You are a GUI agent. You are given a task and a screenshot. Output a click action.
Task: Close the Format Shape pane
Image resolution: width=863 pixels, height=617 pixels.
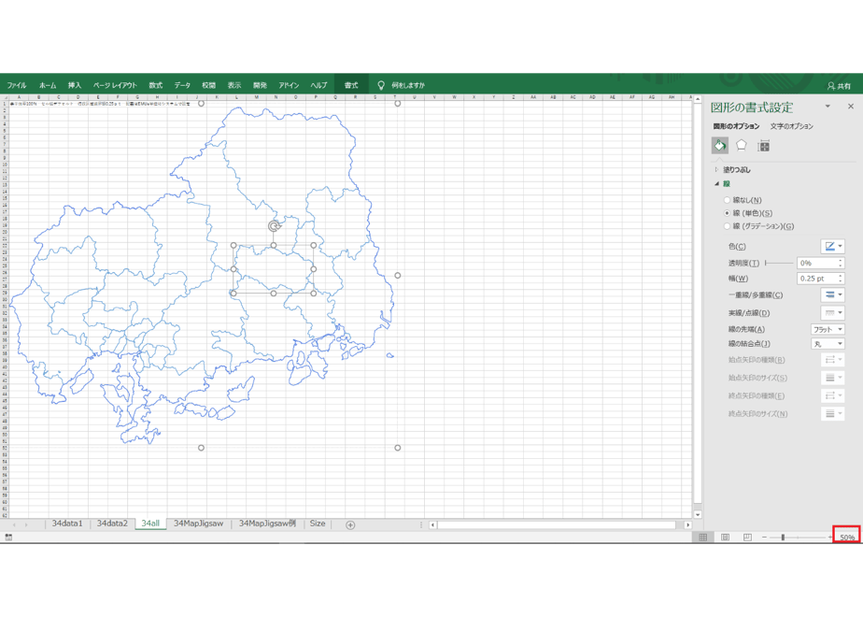click(850, 107)
